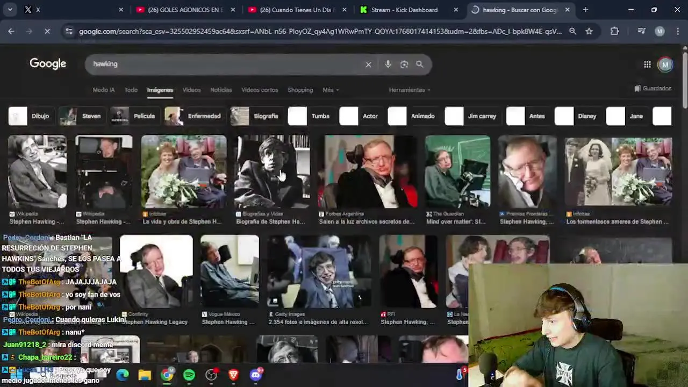This screenshot has width=688, height=387.
Task: Select the Noticias search tab
Action: point(221,90)
